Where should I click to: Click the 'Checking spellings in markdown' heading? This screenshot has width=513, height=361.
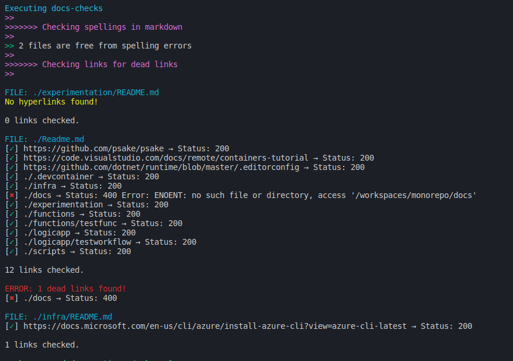(112, 27)
